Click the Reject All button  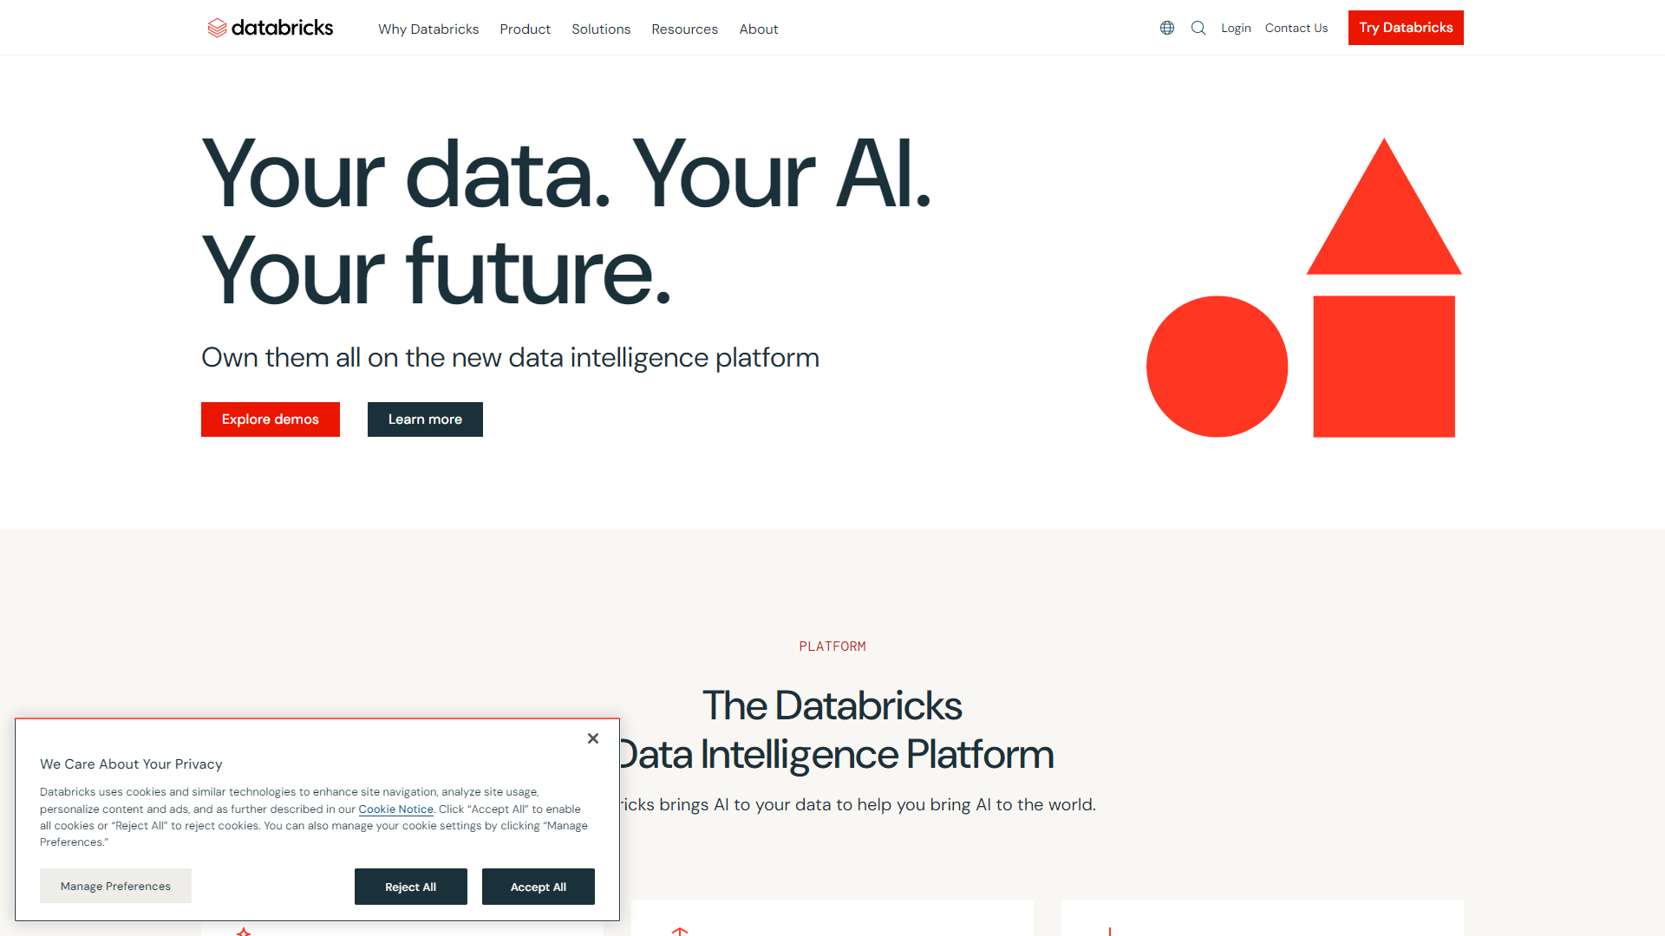tap(410, 886)
